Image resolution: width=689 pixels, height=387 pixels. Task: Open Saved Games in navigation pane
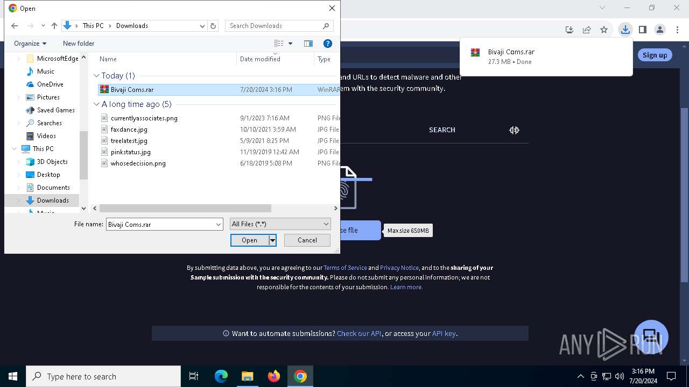pyautogui.click(x=51, y=110)
